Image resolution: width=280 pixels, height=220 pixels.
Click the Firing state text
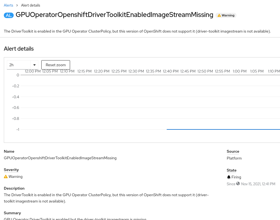click(x=236, y=177)
